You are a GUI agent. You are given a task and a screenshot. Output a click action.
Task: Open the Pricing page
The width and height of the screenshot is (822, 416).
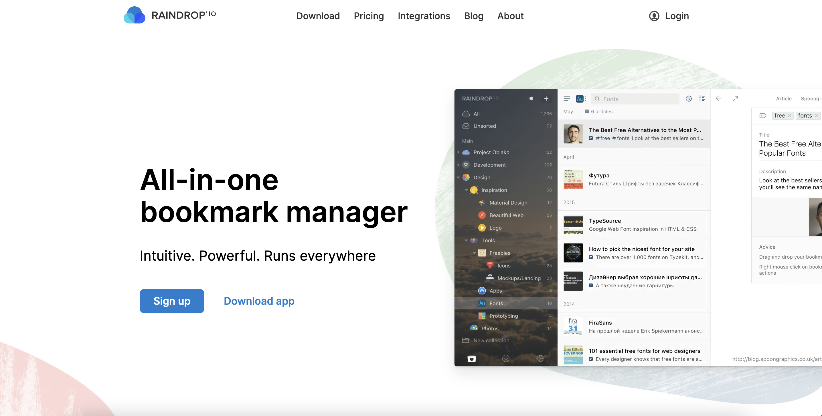pos(369,16)
